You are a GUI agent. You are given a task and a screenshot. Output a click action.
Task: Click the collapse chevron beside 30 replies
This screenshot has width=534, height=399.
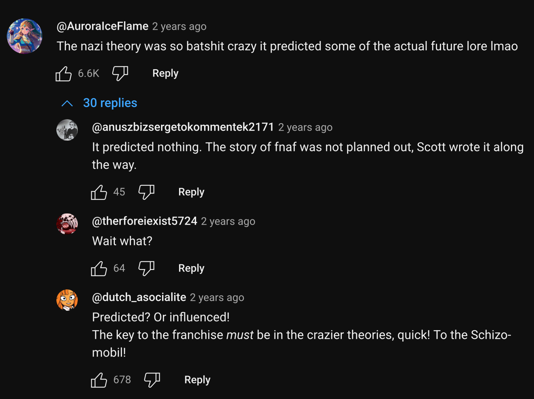coord(67,104)
